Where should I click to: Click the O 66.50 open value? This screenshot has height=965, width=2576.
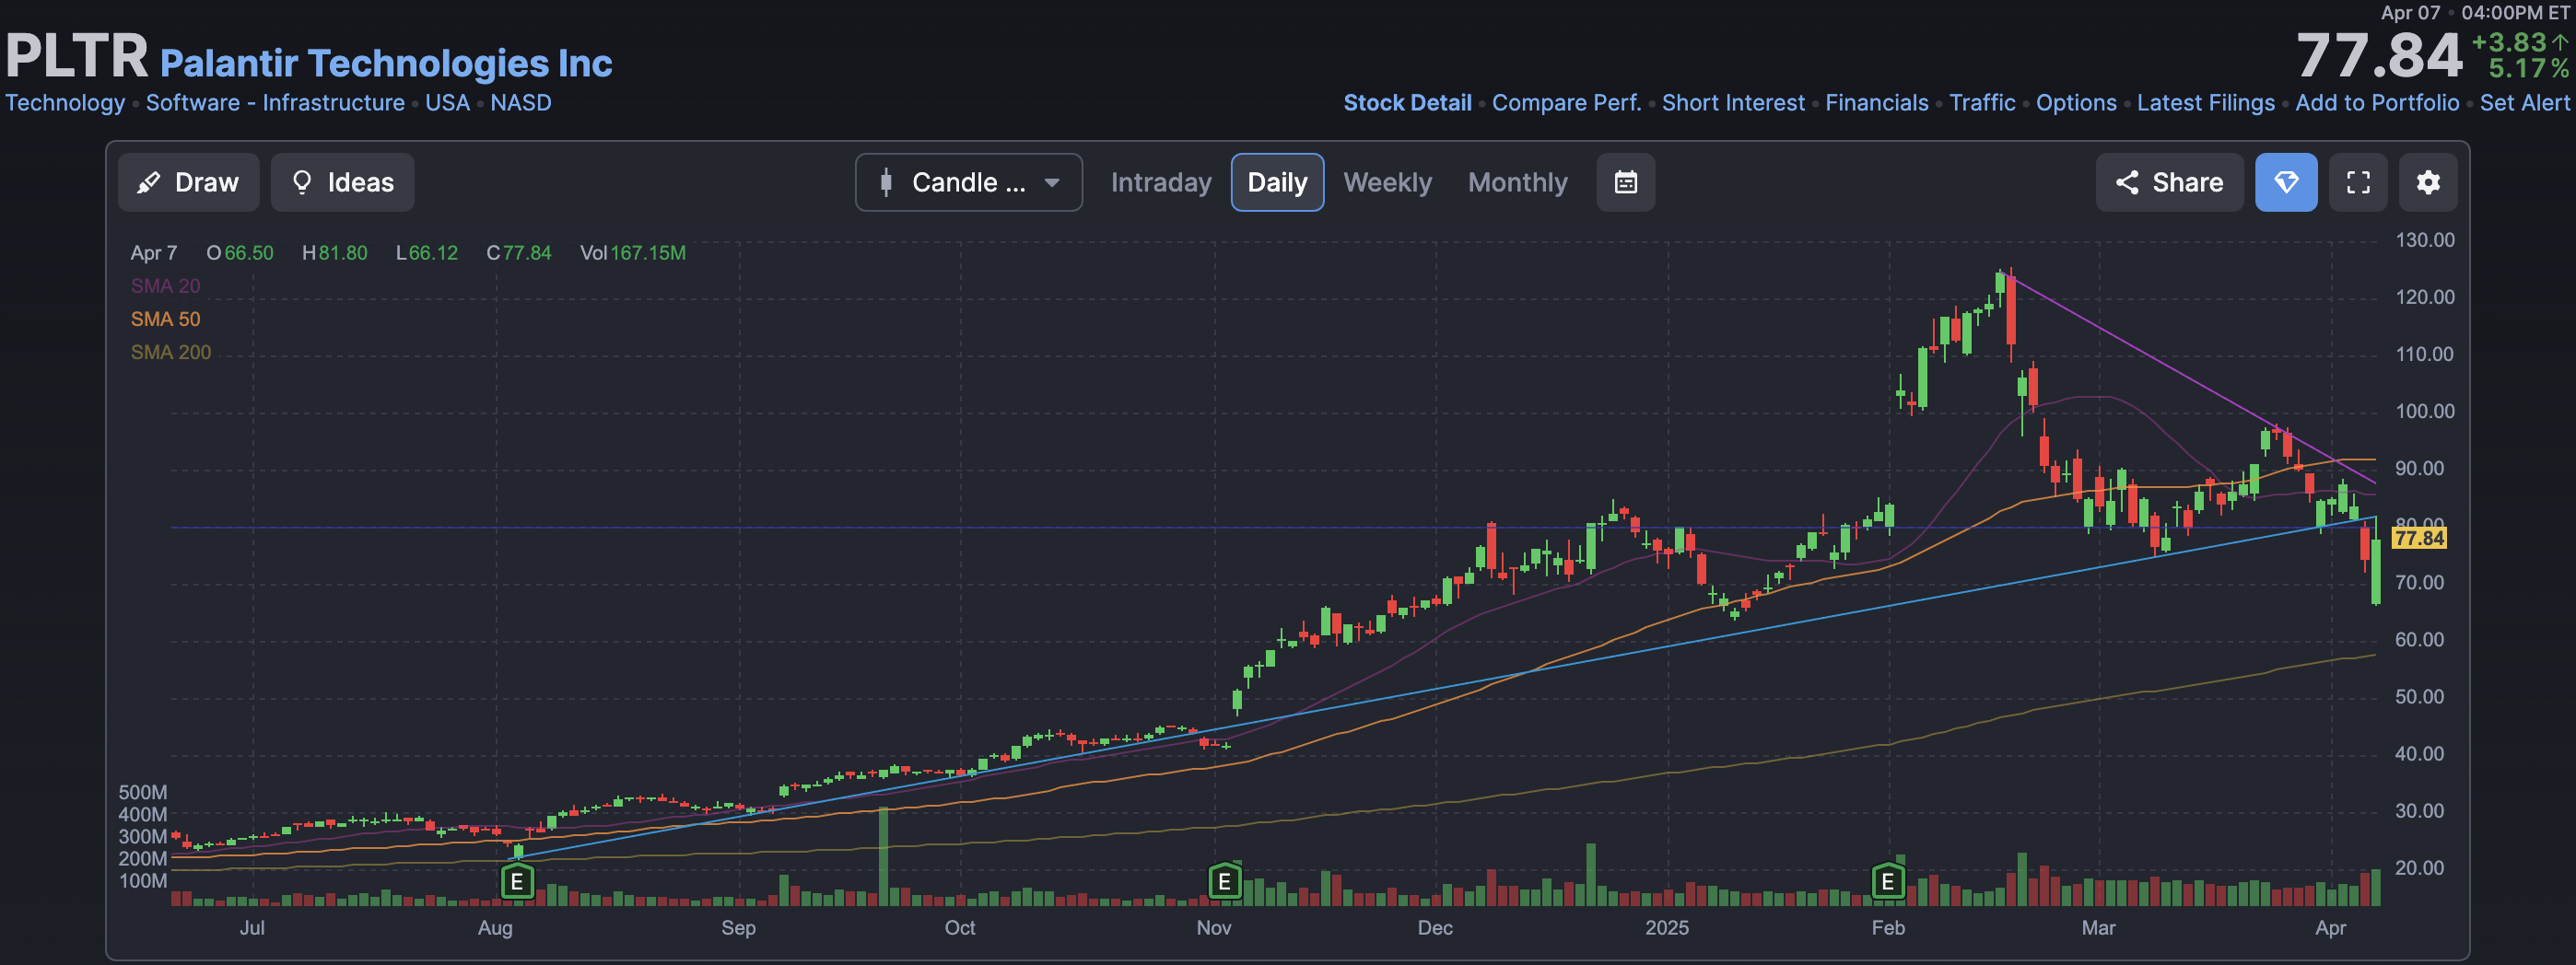pyautogui.click(x=240, y=252)
